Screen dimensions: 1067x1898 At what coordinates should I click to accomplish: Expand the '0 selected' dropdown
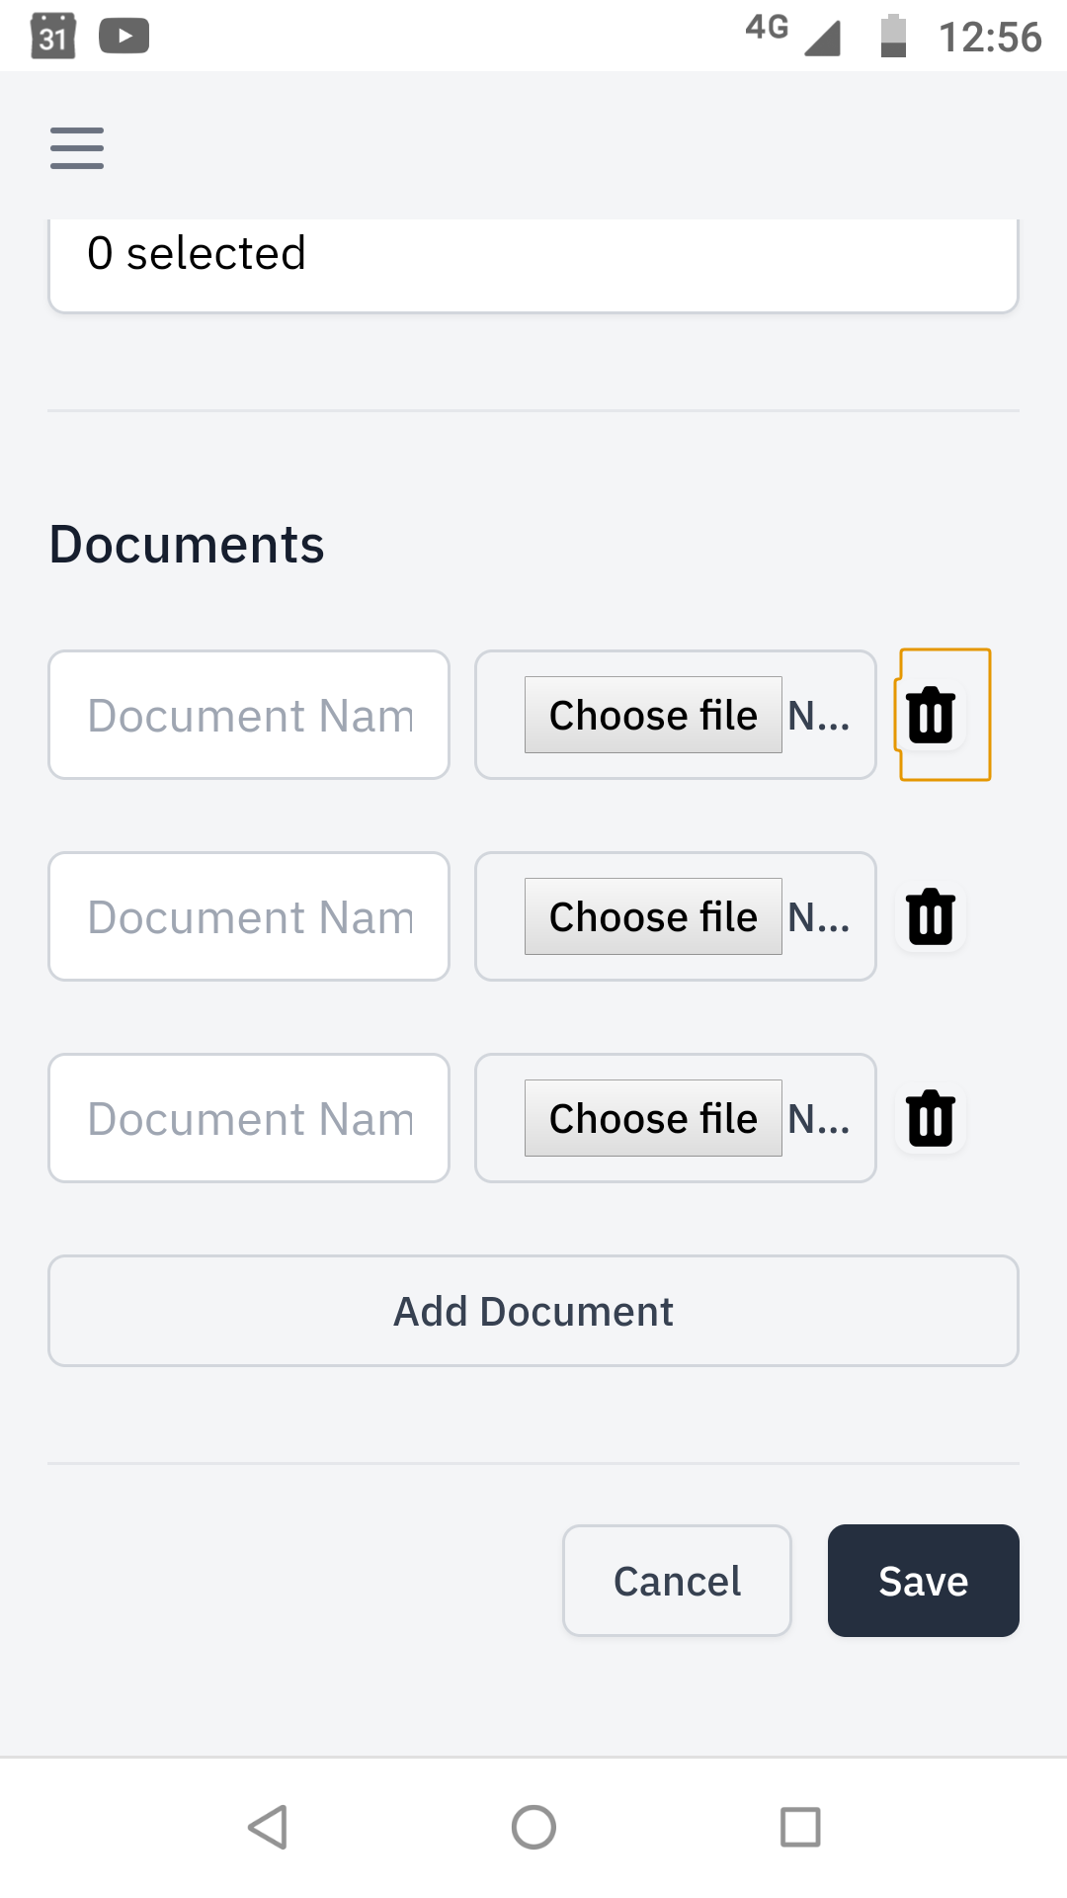[533, 265]
